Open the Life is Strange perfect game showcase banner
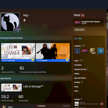Image resolution: width=108 pixels, height=108 pixels. (18, 51)
